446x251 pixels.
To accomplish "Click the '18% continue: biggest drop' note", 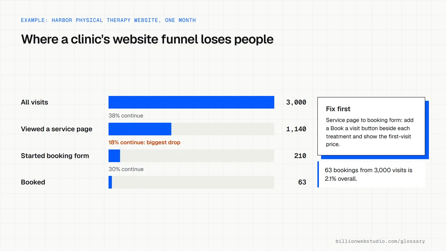I will click(144, 142).
